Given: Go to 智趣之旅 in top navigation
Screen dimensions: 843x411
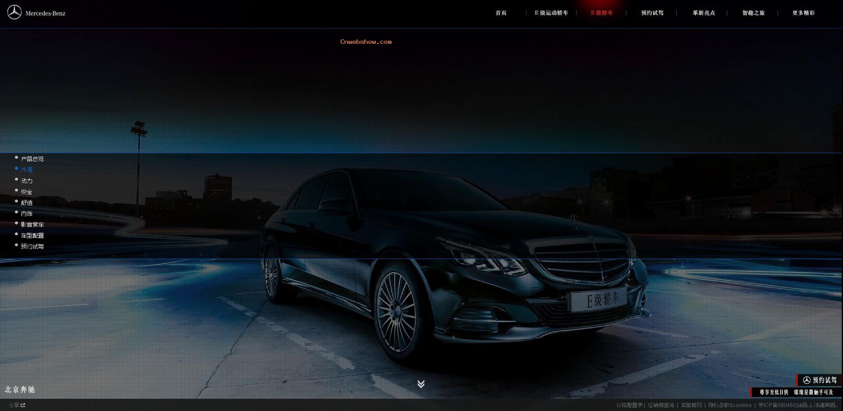Looking at the screenshot, I should pyautogui.click(x=753, y=13).
